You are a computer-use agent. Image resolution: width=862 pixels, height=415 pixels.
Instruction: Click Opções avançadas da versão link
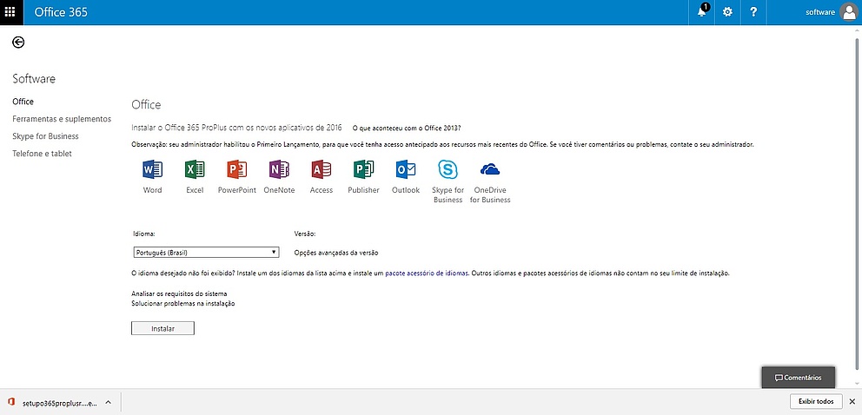pyautogui.click(x=336, y=253)
